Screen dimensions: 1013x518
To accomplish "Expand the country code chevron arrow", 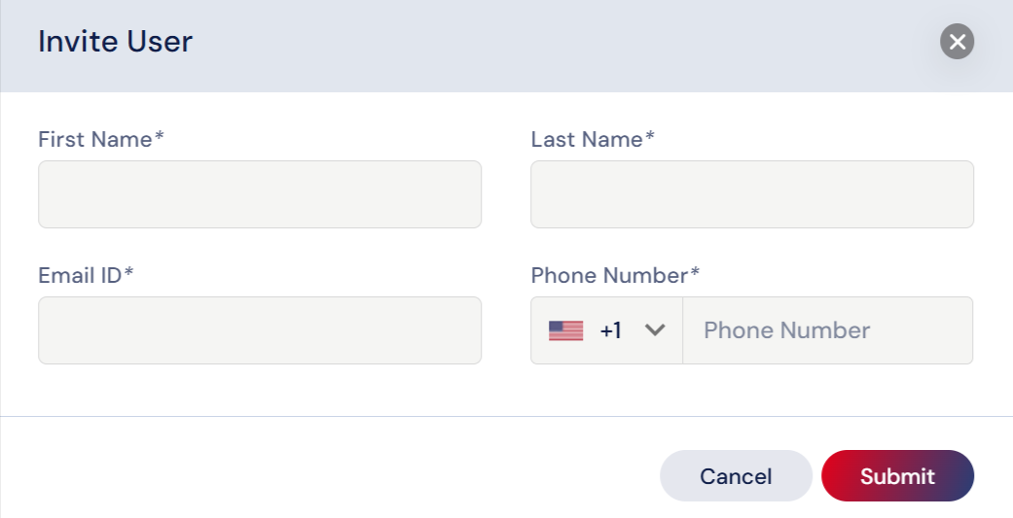I will [x=655, y=330].
